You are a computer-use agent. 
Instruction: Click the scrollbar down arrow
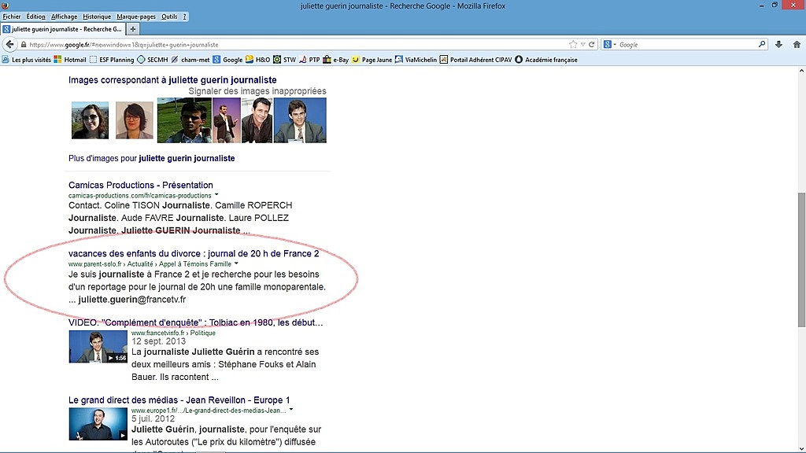[x=801, y=448]
